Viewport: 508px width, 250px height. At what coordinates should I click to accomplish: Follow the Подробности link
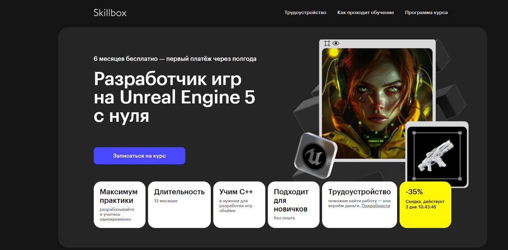point(376,206)
